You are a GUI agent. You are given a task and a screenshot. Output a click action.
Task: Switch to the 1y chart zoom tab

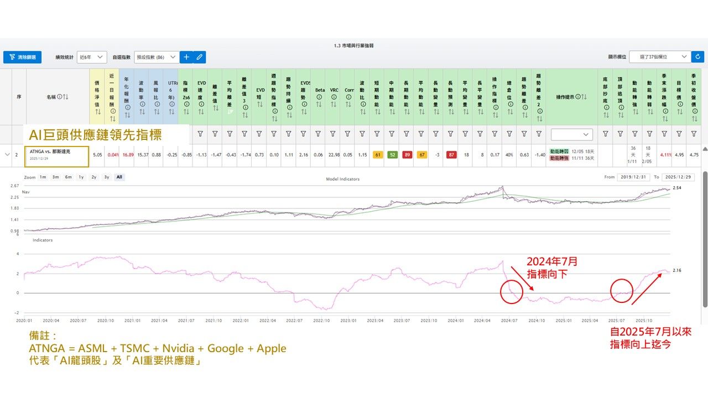pyautogui.click(x=81, y=177)
